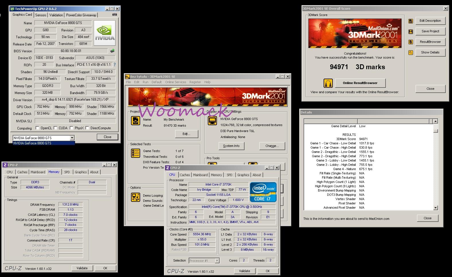Click the Details list scrollbar up arrow
The width and height of the screenshot is (452, 277).
(436, 121)
